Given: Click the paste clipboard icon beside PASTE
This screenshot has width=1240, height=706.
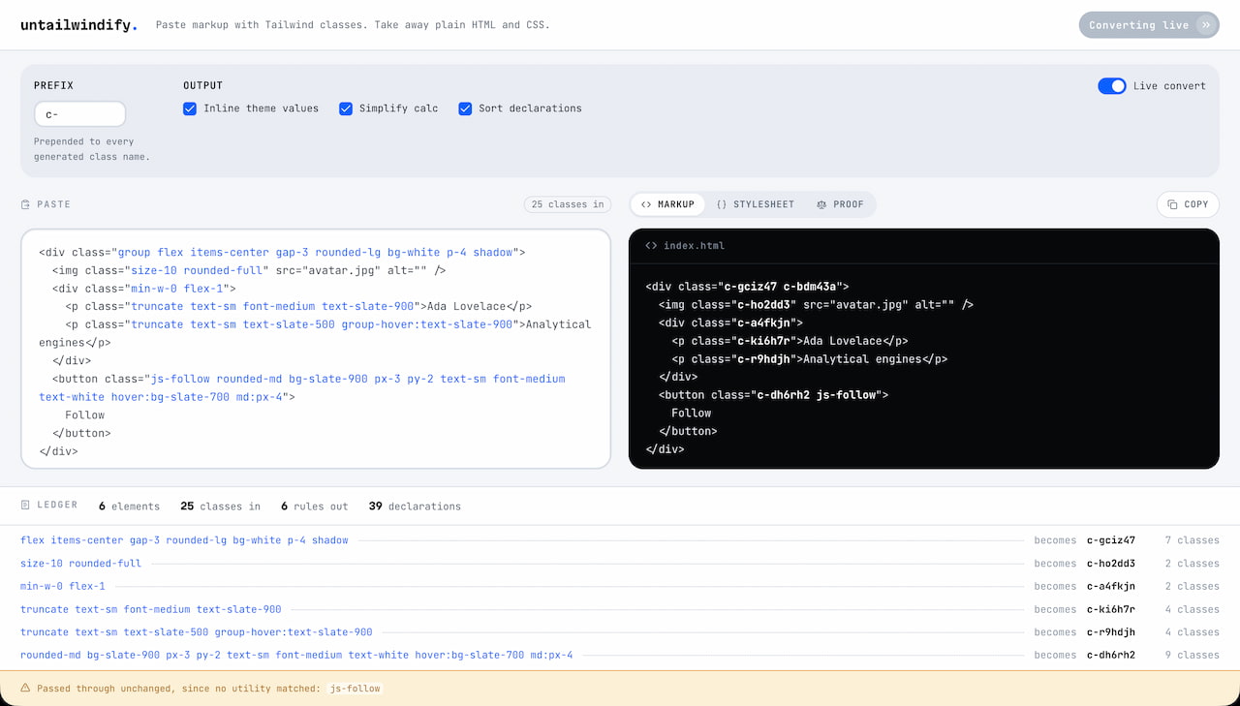Looking at the screenshot, I should (x=26, y=204).
